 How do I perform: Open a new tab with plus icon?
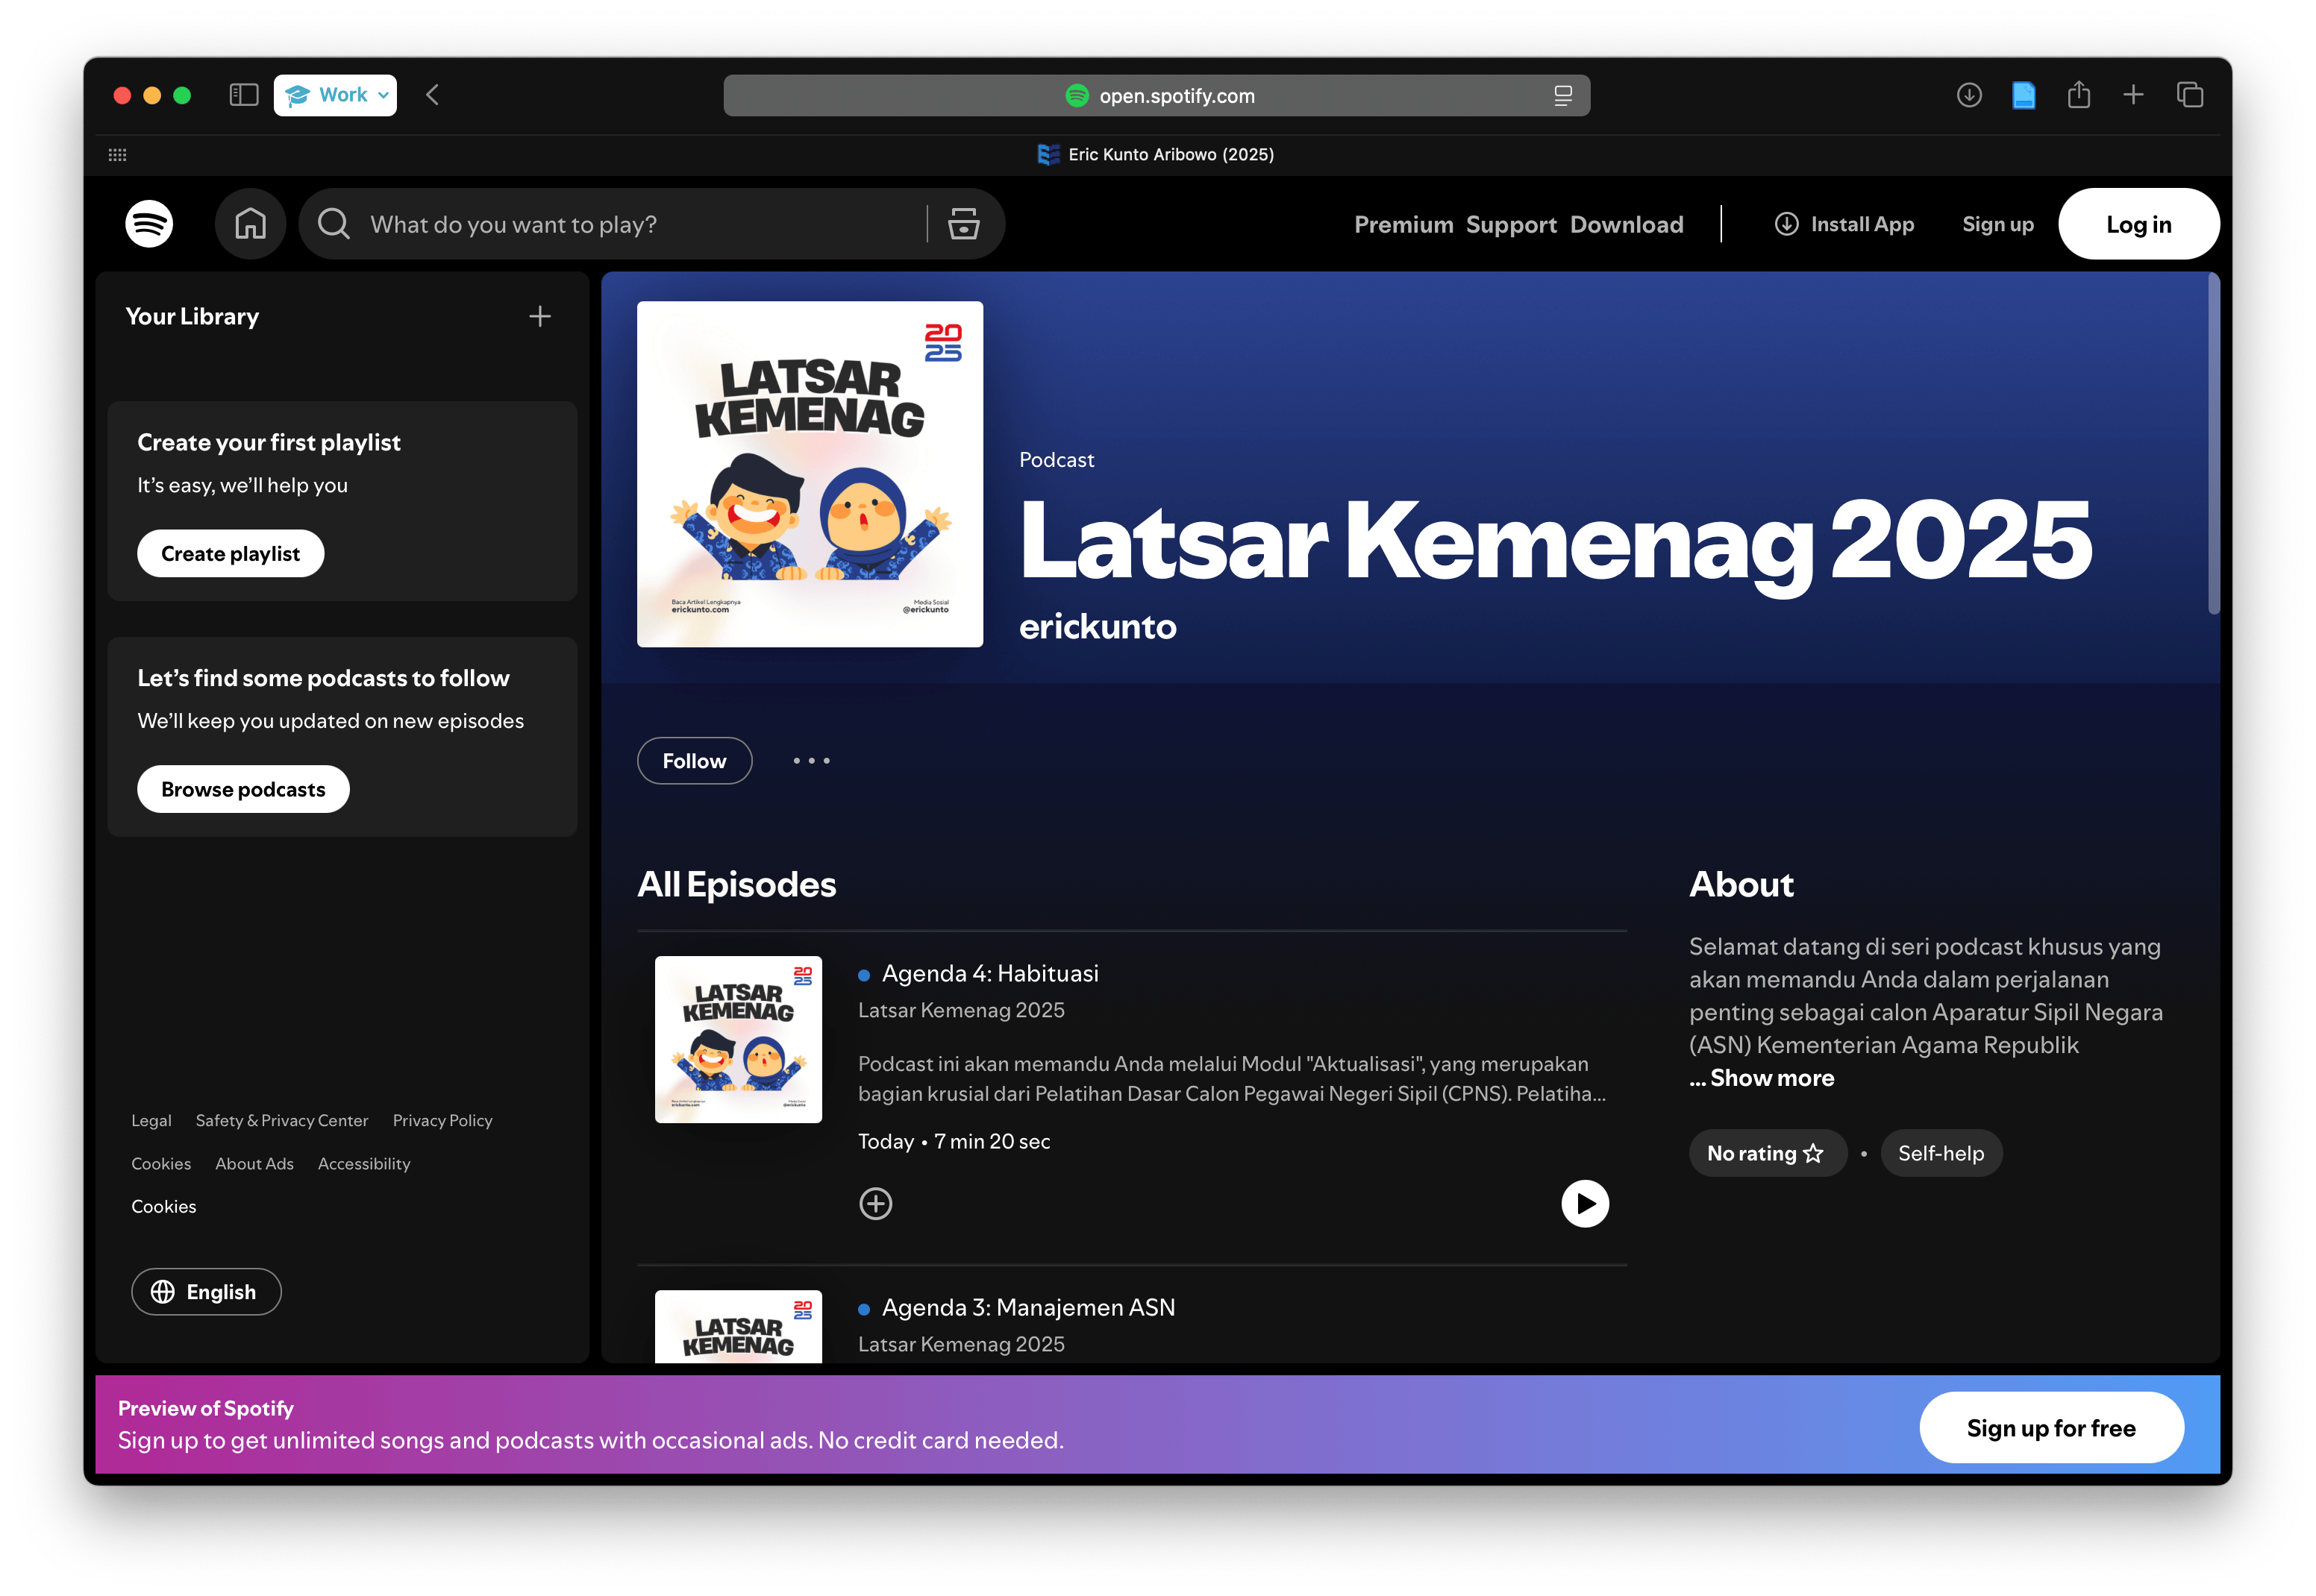(2132, 95)
